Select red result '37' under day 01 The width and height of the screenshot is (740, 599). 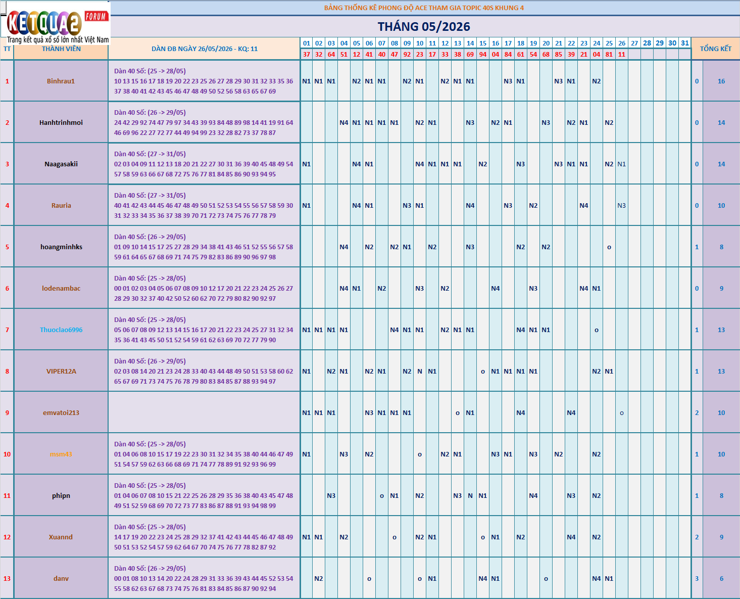306,54
